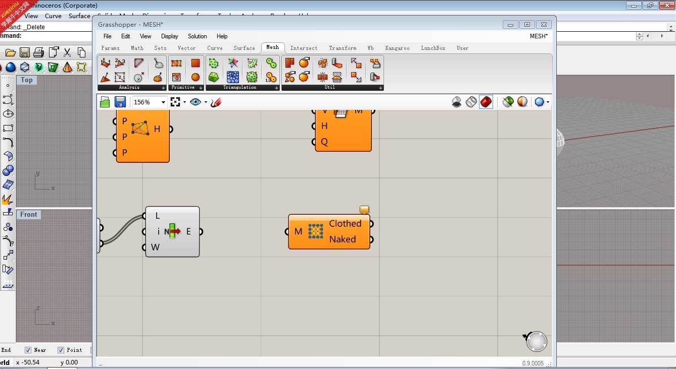676x369 pixels.
Task: Click the Zoom Extents icon on canvas toolbar
Action: pyautogui.click(x=175, y=102)
